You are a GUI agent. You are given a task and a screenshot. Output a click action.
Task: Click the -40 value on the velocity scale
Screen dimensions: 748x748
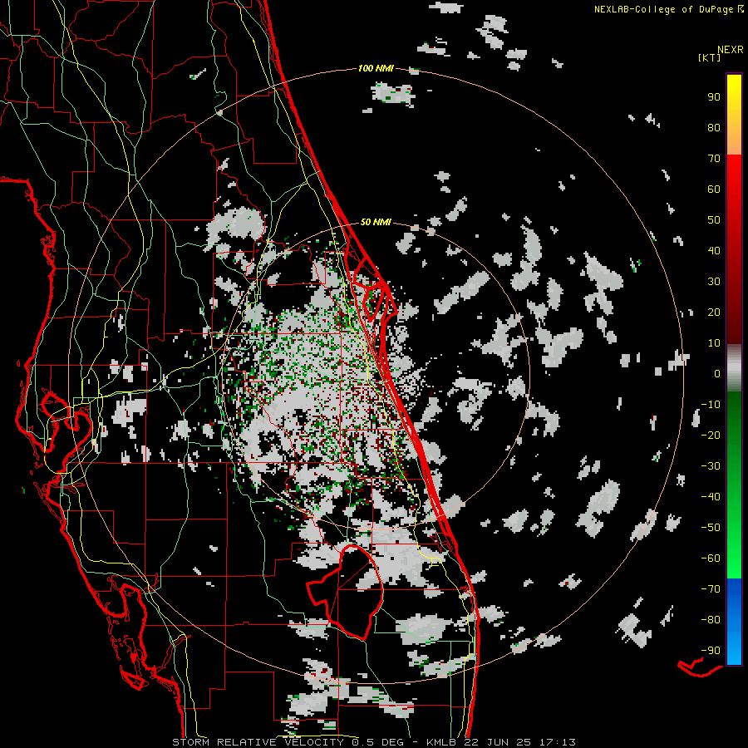(x=711, y=497)
